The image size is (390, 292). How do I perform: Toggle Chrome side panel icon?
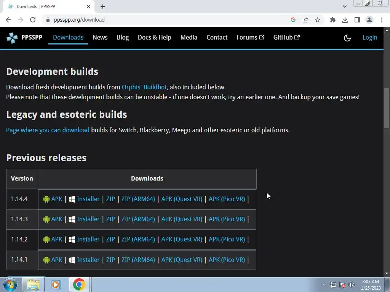(x=357, y=20)
